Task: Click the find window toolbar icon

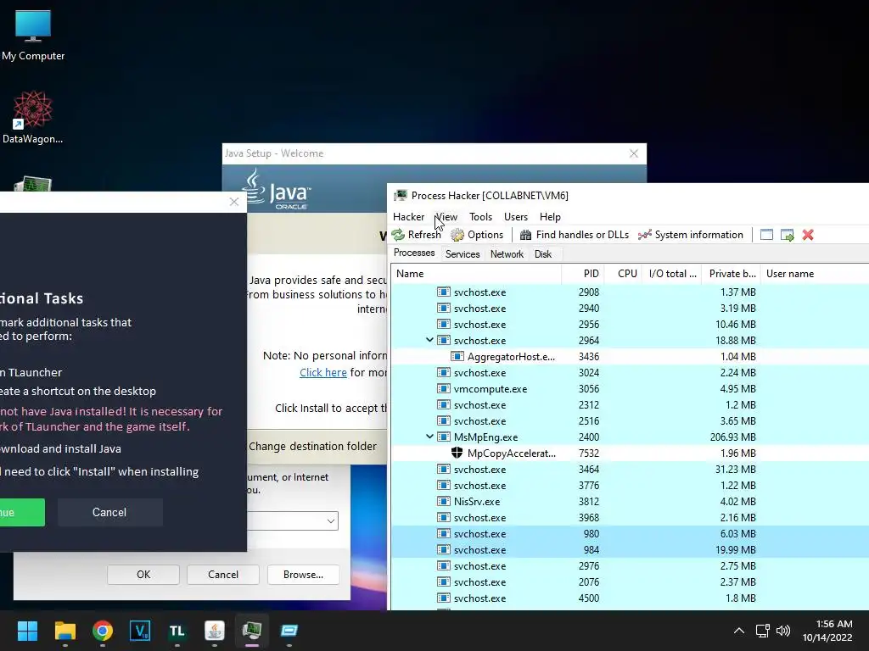Action: click(x=766, y=235)
